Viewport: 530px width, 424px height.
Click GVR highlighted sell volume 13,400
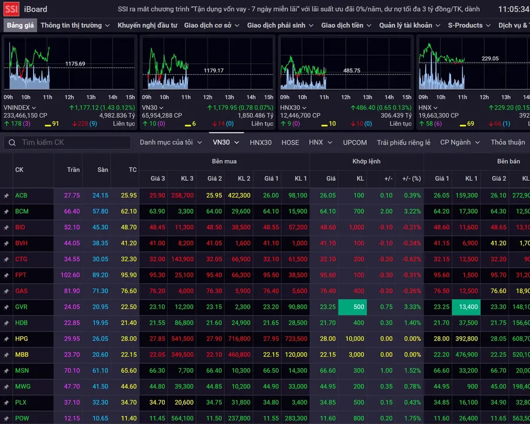(x=466, y=307)
